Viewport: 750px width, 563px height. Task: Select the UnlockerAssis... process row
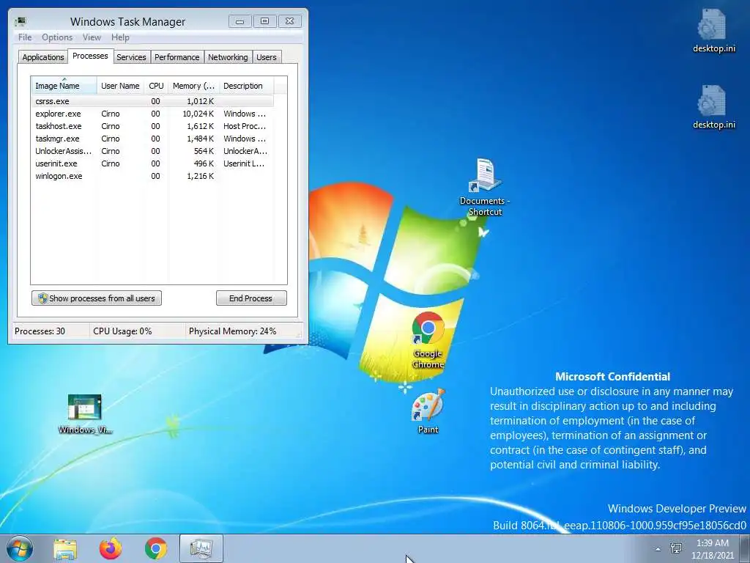152,151
